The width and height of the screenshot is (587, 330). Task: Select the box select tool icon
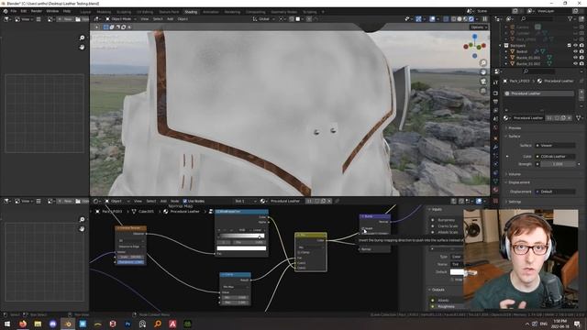[x=106, y=27]
